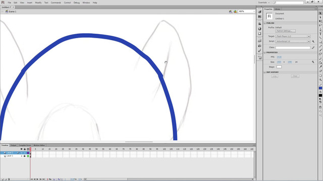Open the Modify menu
The width and height of the screenshot is (323, 181).
38,3
